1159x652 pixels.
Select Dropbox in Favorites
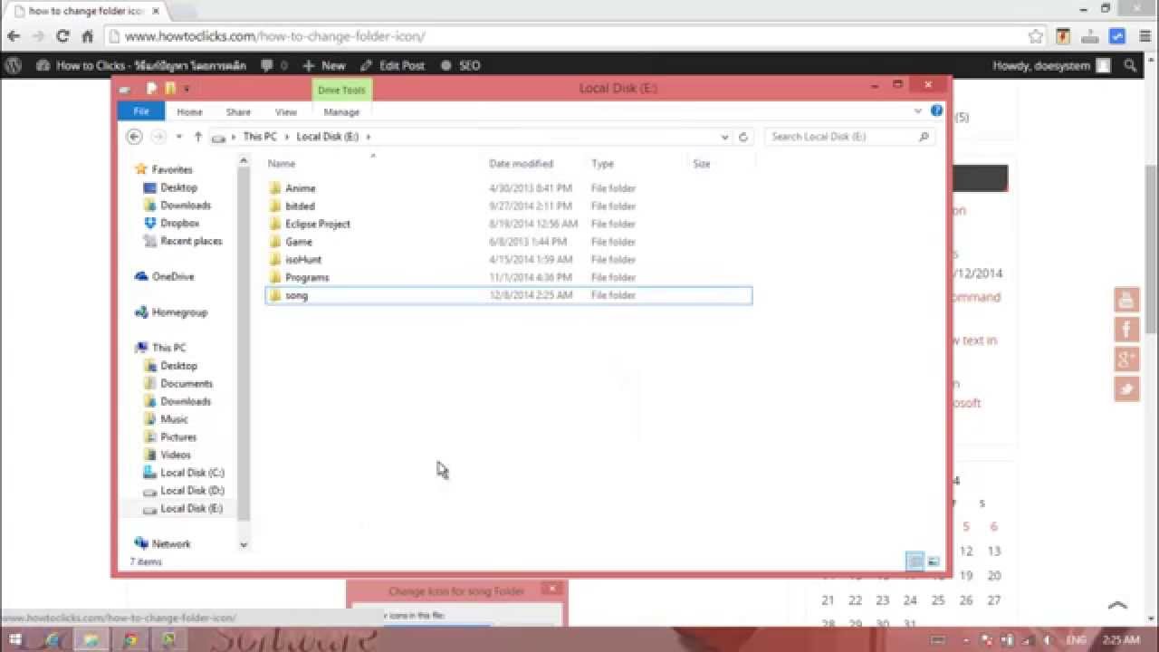coord(179,223)
